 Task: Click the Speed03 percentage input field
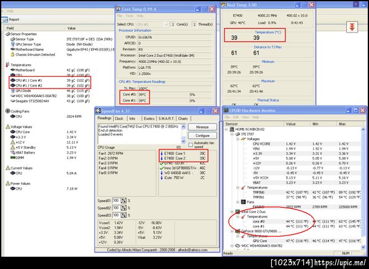(x=116, y=216)
